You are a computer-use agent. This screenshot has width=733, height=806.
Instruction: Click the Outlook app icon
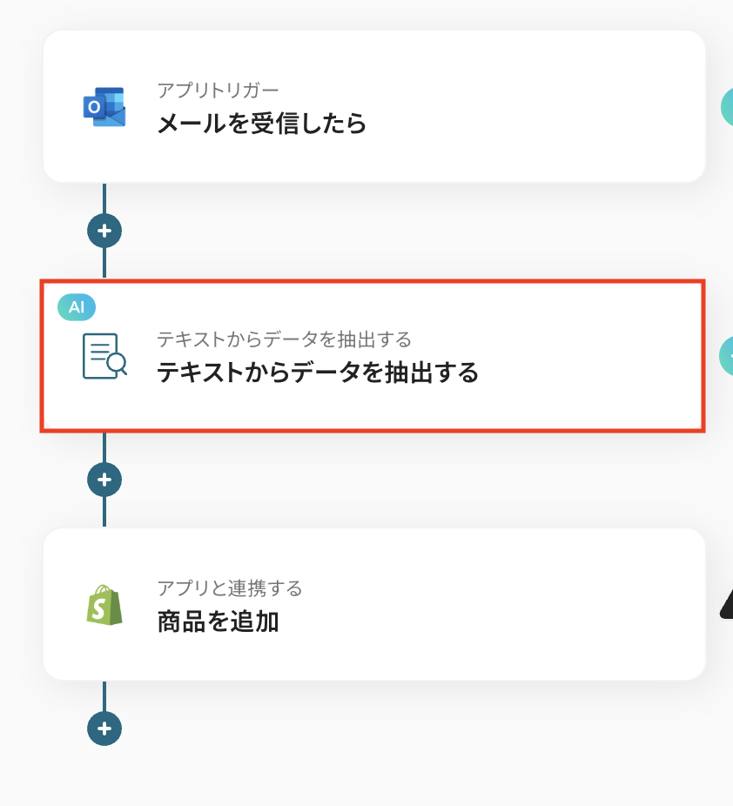104,107
